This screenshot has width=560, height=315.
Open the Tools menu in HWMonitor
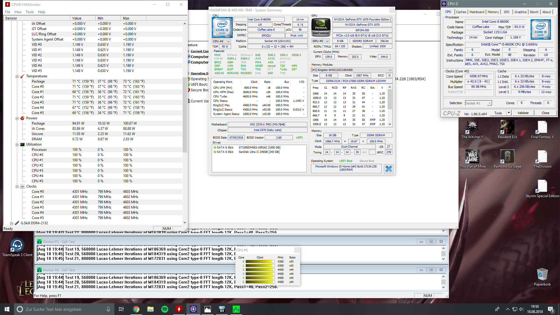click(x=30, y=12)
